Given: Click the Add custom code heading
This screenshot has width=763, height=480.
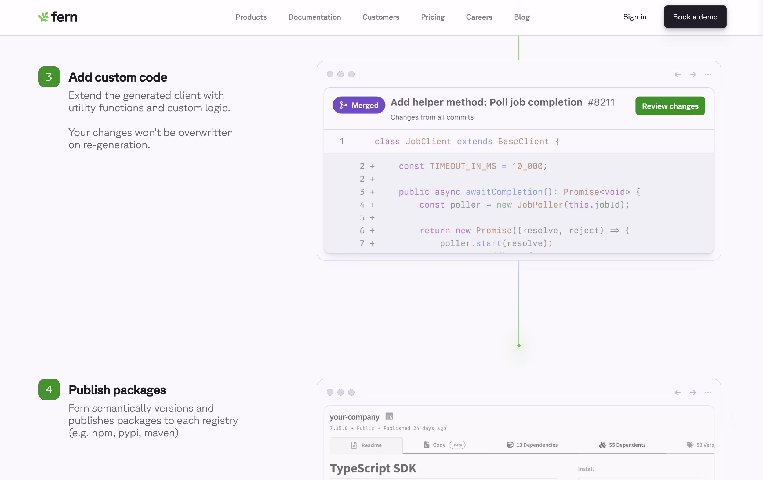Looking at the screenshot, I should [x=118, y=77].
